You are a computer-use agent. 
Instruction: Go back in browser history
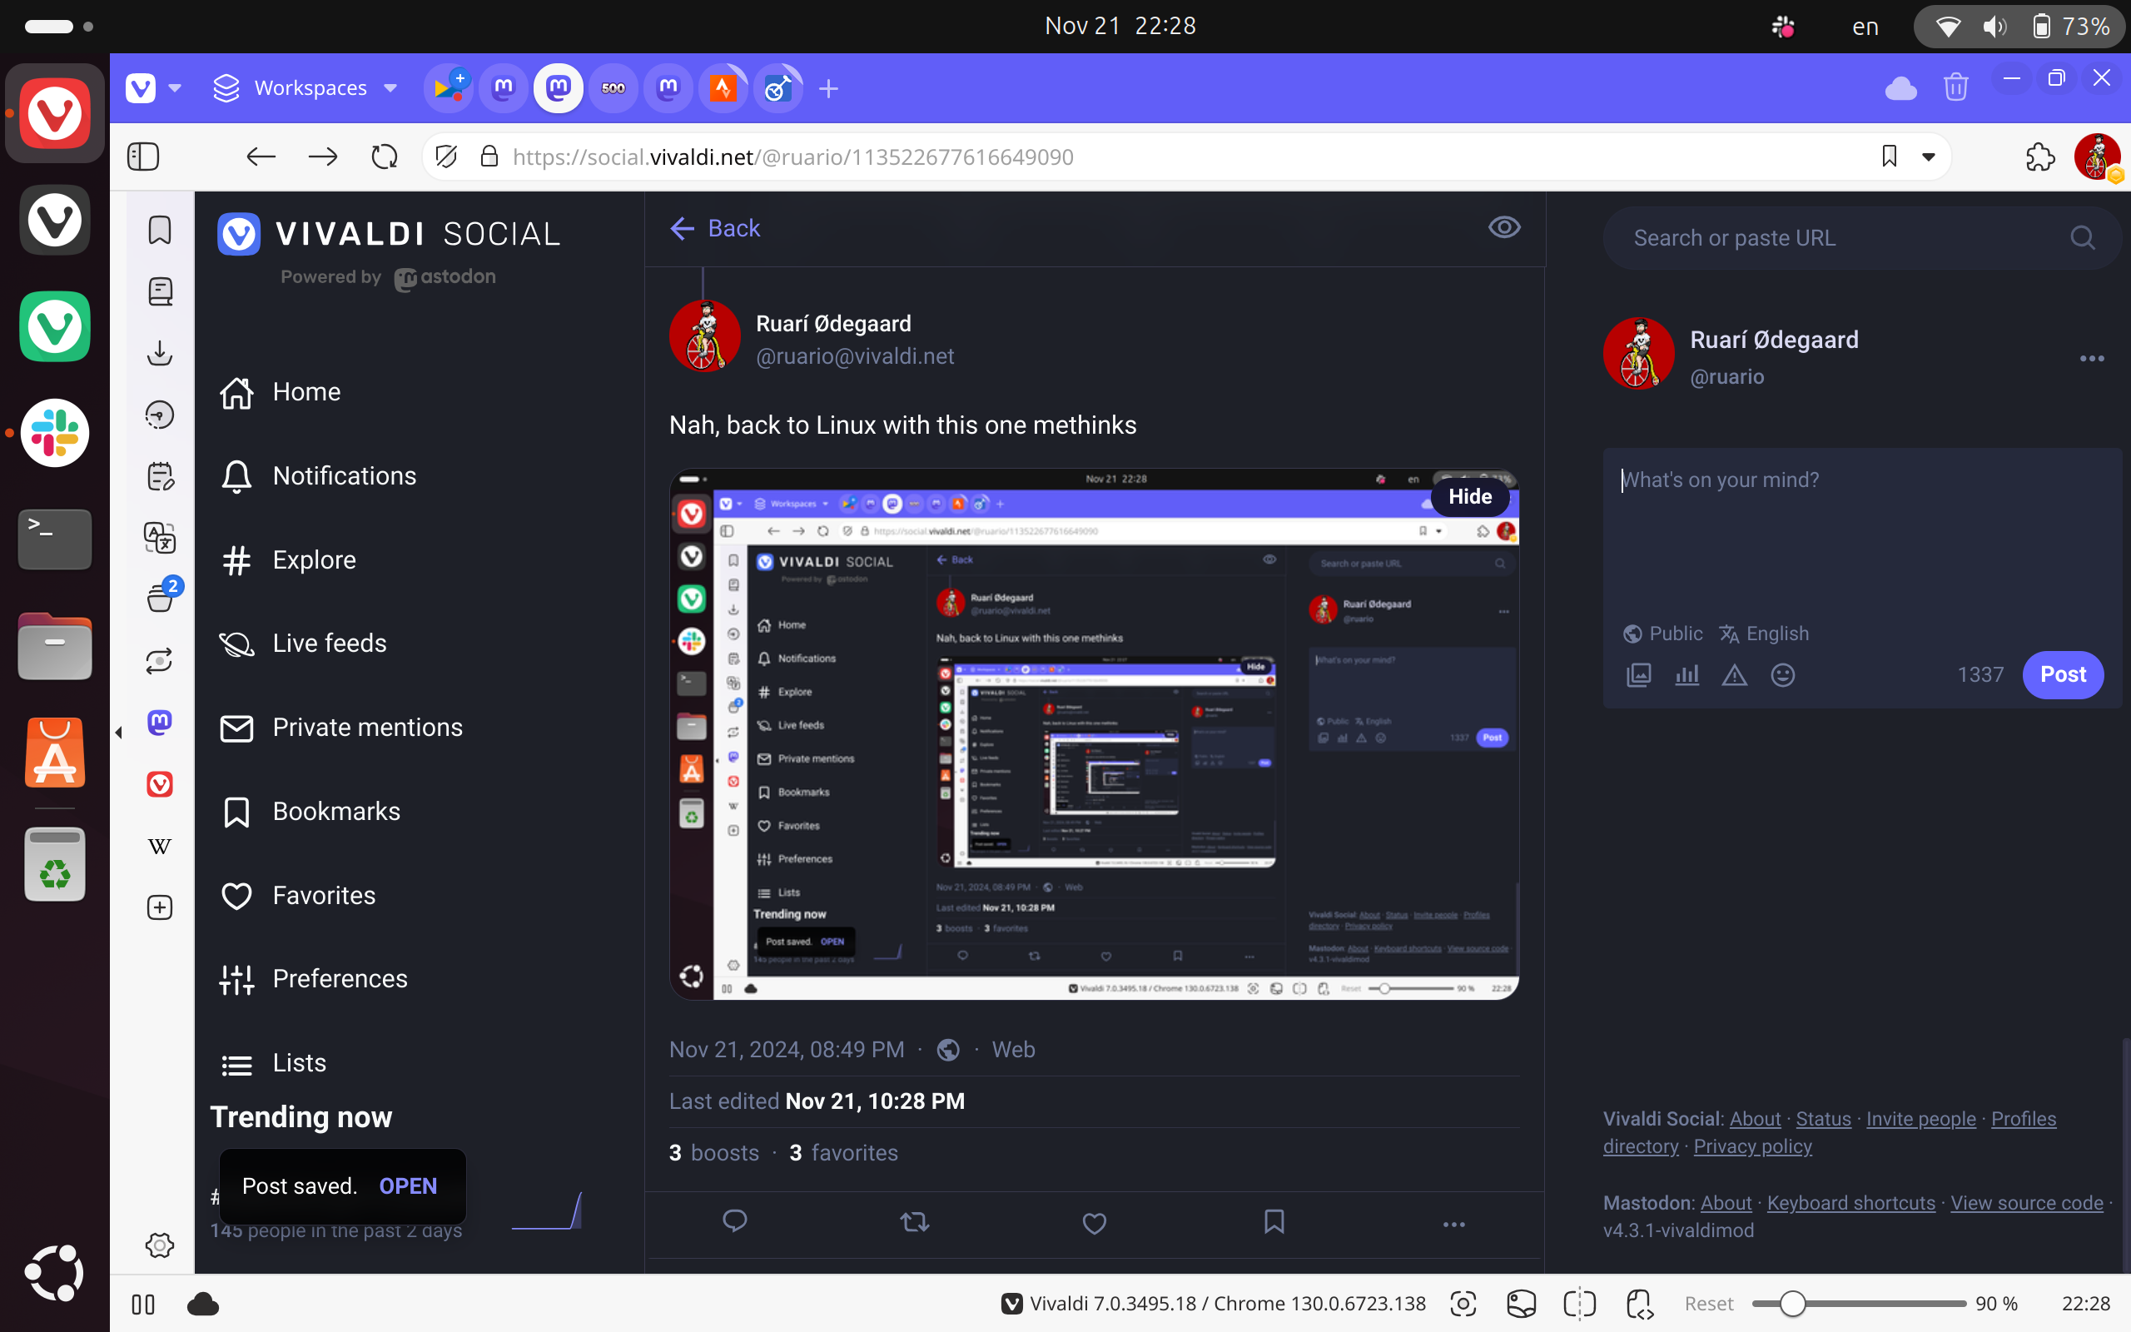click(x=261, y=157)
